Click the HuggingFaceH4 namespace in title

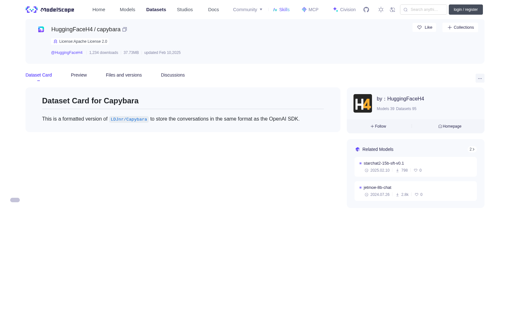(72, 29)
